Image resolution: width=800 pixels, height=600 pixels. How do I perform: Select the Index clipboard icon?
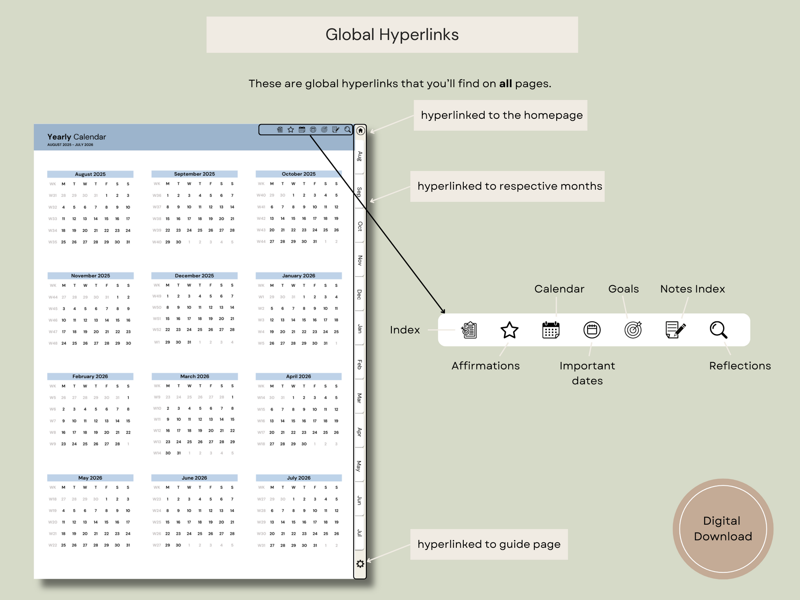pos(469,330)
